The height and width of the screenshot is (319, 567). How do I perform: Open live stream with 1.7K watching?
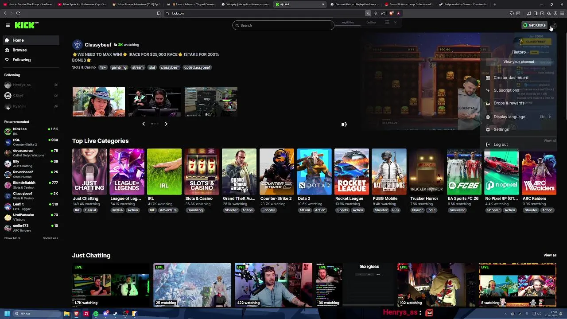(111, 285)
